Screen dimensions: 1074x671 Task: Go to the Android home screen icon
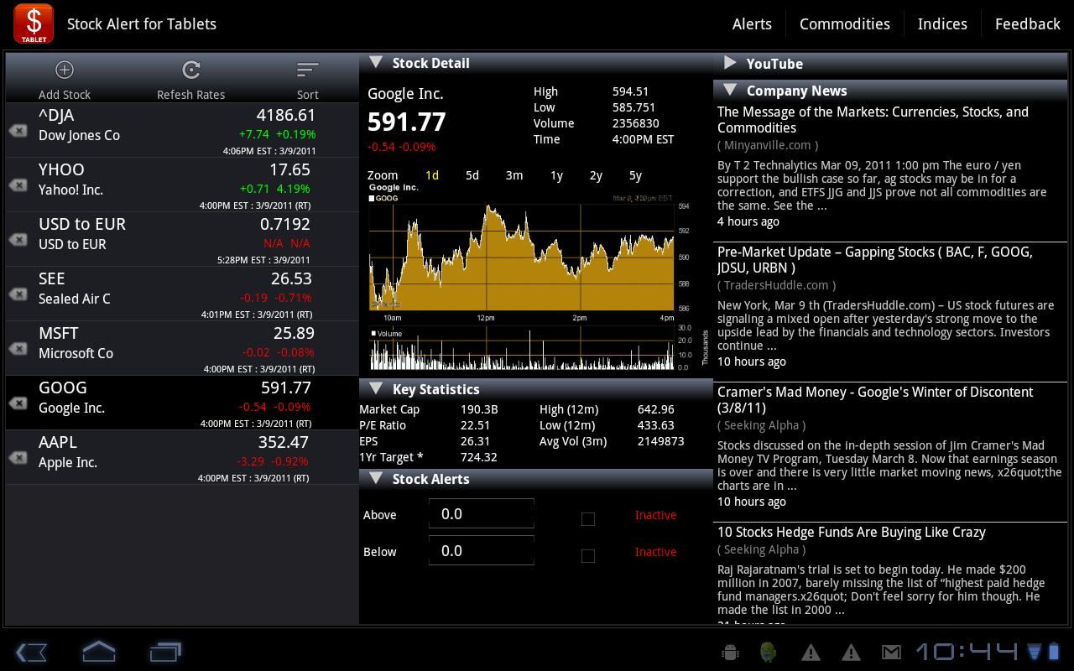[x=98, y=652]
